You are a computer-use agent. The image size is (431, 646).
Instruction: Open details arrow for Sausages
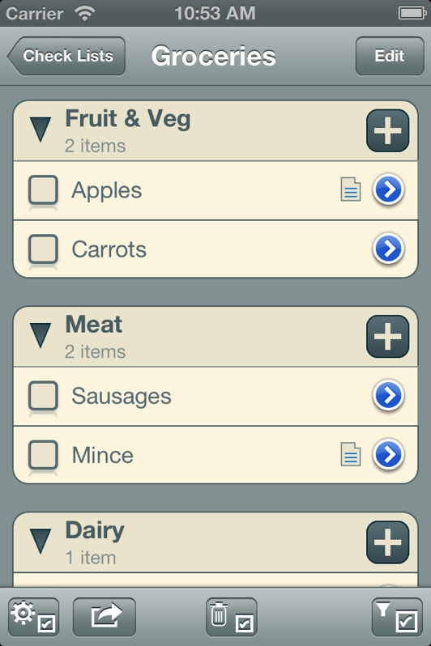388,396
